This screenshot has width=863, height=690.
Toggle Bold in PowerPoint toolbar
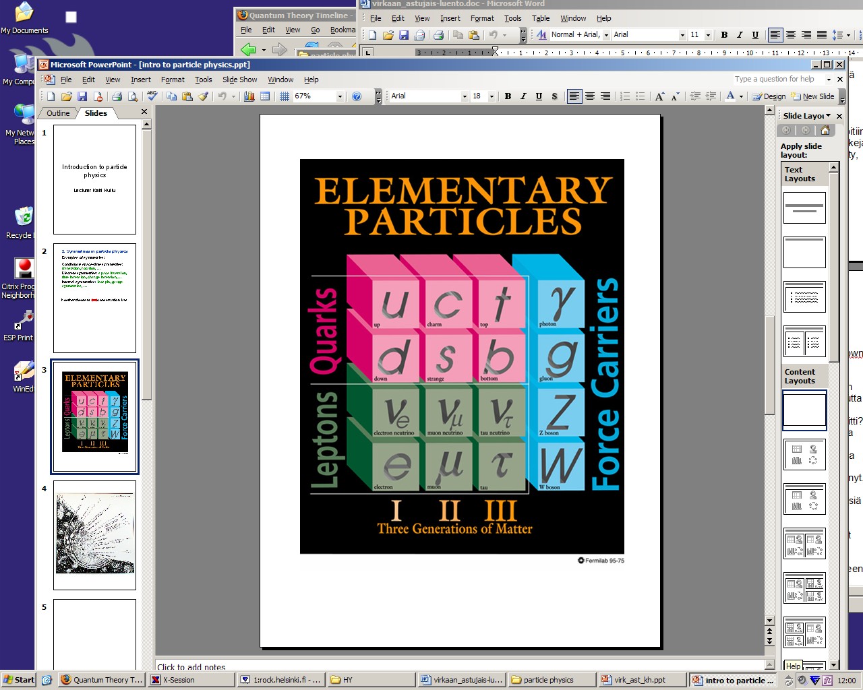point(508,96)
